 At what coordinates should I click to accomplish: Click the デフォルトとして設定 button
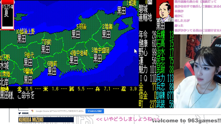coord(95,111)
